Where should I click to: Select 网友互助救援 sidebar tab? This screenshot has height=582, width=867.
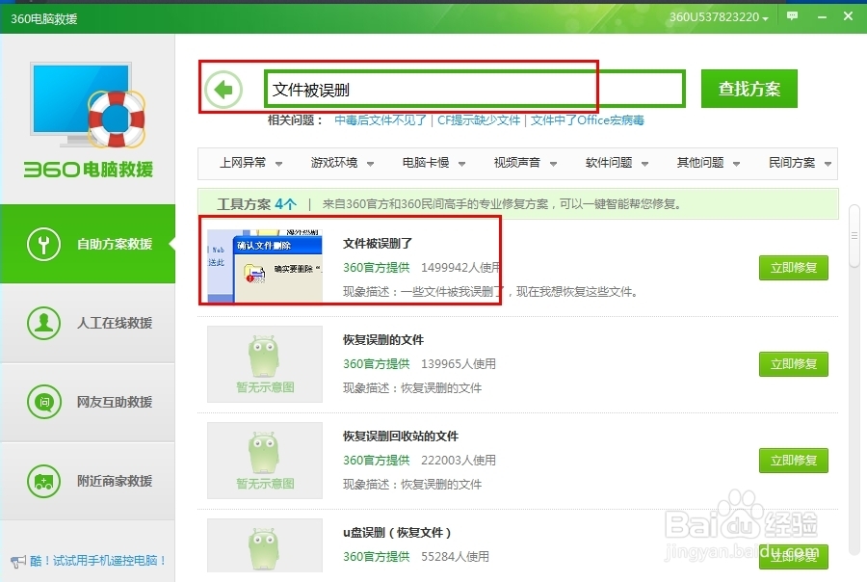coord(88,402)
